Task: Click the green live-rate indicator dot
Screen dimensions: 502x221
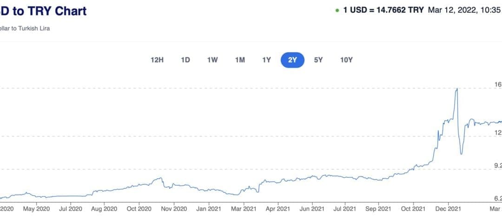Action: click(x=337, y=10)
